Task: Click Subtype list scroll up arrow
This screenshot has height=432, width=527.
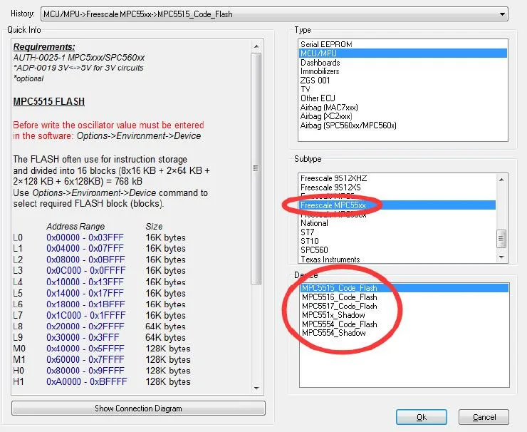Action: pyautogui.click(x=501, y=180)
